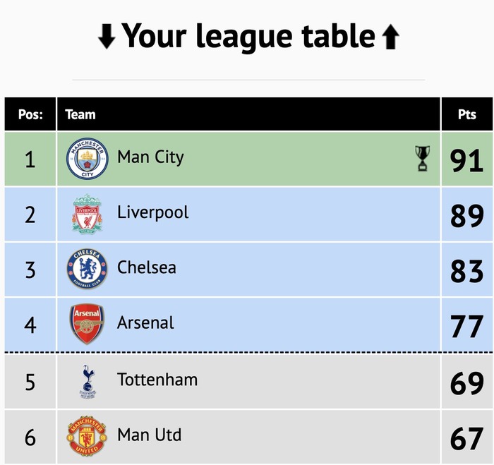Click the Tottenham team name
494x465 pixels.
coord(157,380)
